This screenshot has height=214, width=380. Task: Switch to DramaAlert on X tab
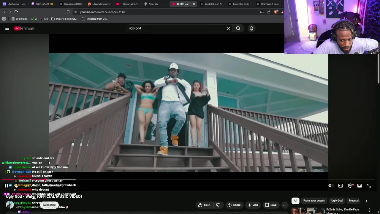click(267, 4)
